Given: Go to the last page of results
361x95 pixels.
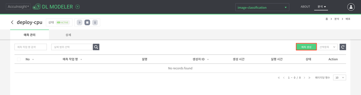Looking at the screenshot, I should click(x=309, y=78).
